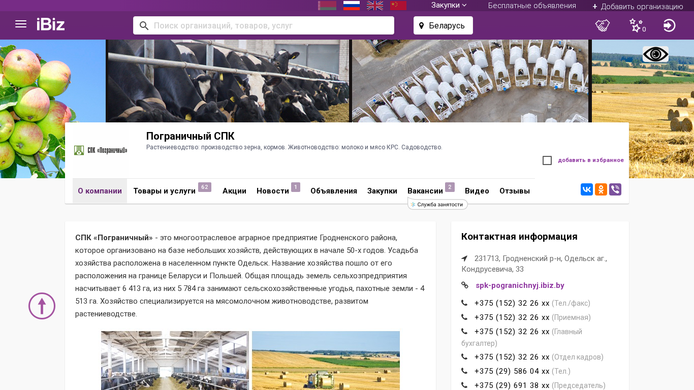Image resolution: width=694 pixels, height=390 pixels.
Task: Reveal the Приемная phone number
Action: 512,317
